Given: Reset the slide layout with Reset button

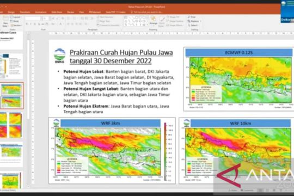Looking at the screenshot, I should tap(15, 21).
